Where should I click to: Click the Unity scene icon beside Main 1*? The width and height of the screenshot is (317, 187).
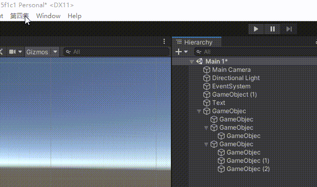tap(199, 61)
